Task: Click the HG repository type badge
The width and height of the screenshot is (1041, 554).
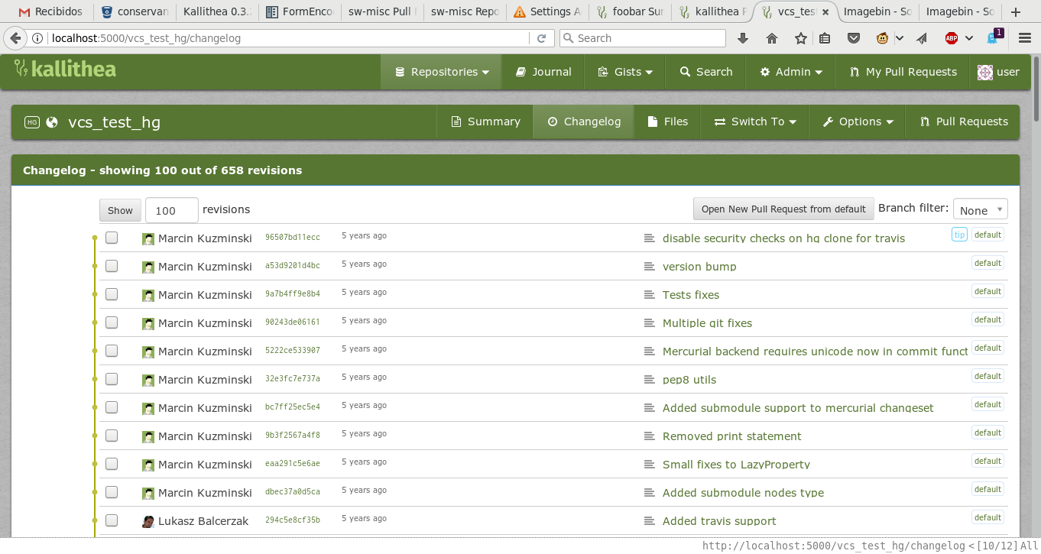Action: (x=32, y=122)
